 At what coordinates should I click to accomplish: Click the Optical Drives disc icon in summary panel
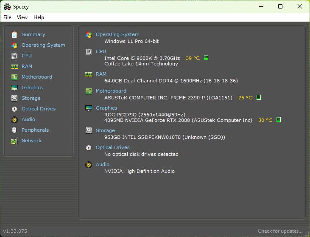(89, 148)
